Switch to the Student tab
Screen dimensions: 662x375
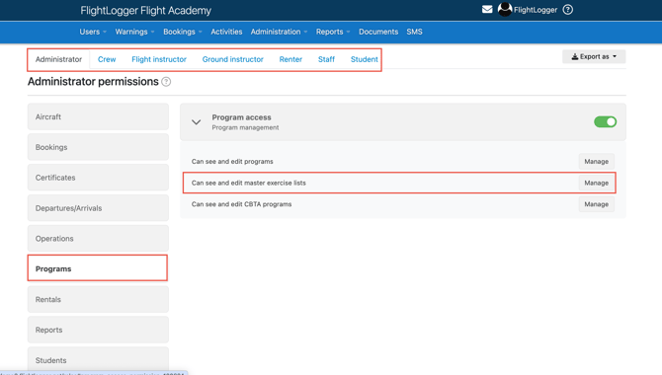[364, 59]
